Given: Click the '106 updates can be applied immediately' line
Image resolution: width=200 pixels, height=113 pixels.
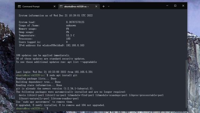Looking at the screenshot, I should pyautogui.click(x=43, y=55).
